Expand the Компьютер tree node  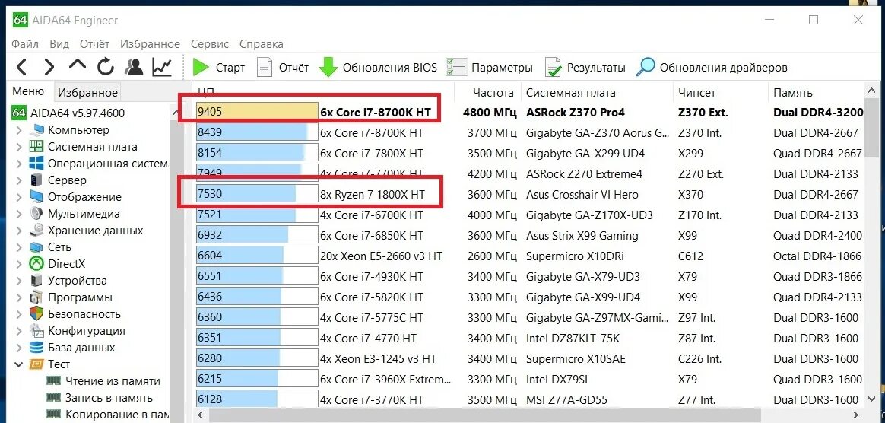click(x=19, y=130)
